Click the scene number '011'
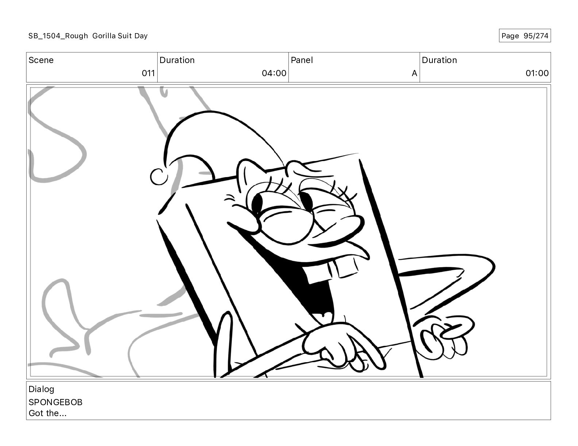 (x=148, y=73)
